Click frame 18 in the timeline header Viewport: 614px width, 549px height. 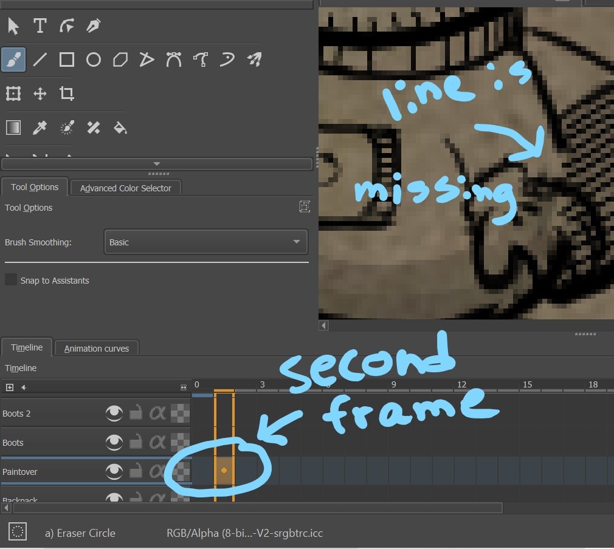[593, 384]
